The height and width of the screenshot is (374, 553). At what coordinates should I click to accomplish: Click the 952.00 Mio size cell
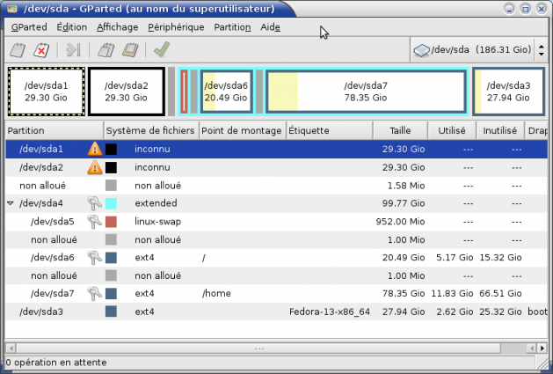[x=400, y=222]
